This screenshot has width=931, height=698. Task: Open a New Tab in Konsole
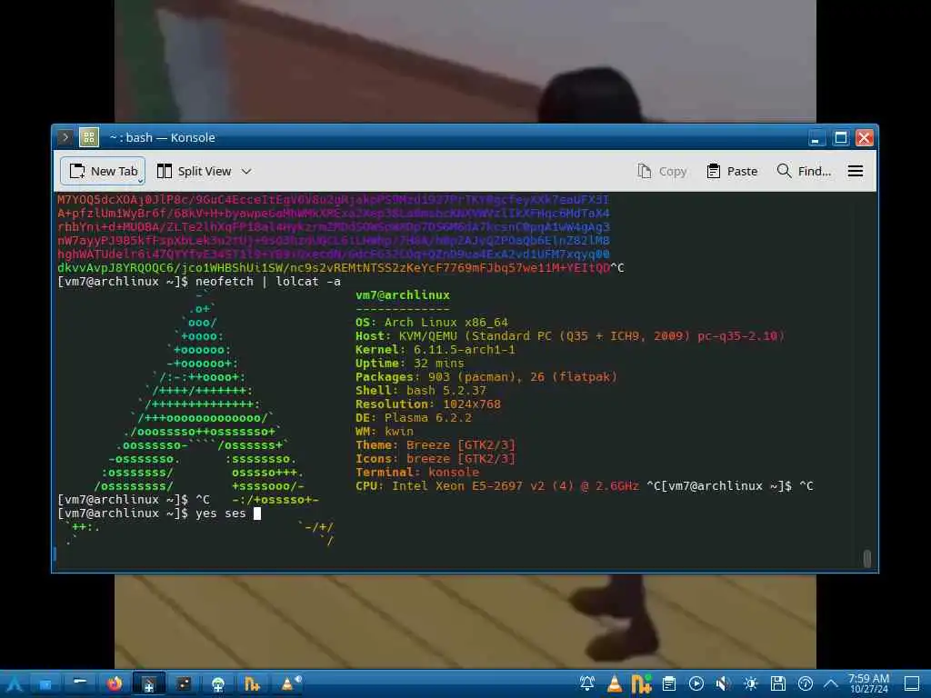click(104, 171)
